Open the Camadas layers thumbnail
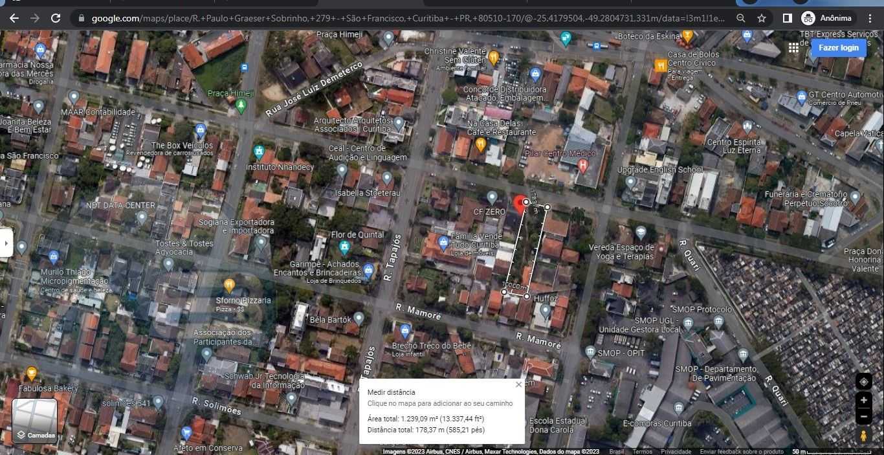Image resolution: width=884 pixels, height=455 pixels. (36, 421)
